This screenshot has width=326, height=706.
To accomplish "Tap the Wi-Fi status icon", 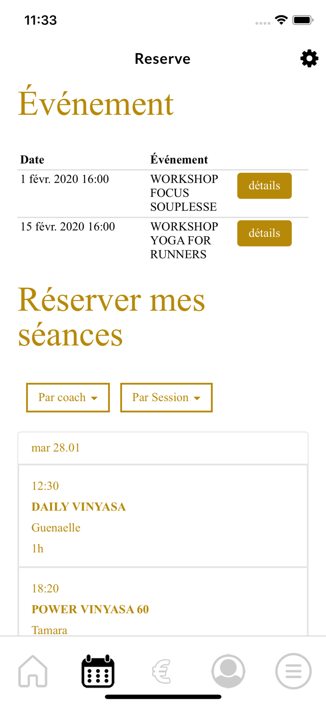I will pos(281,20).
